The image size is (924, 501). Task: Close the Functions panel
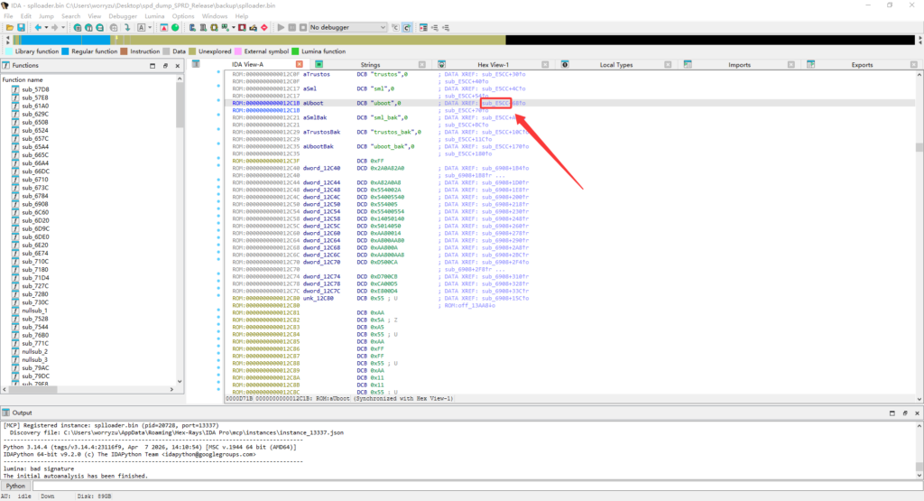[x=178, y=66]
